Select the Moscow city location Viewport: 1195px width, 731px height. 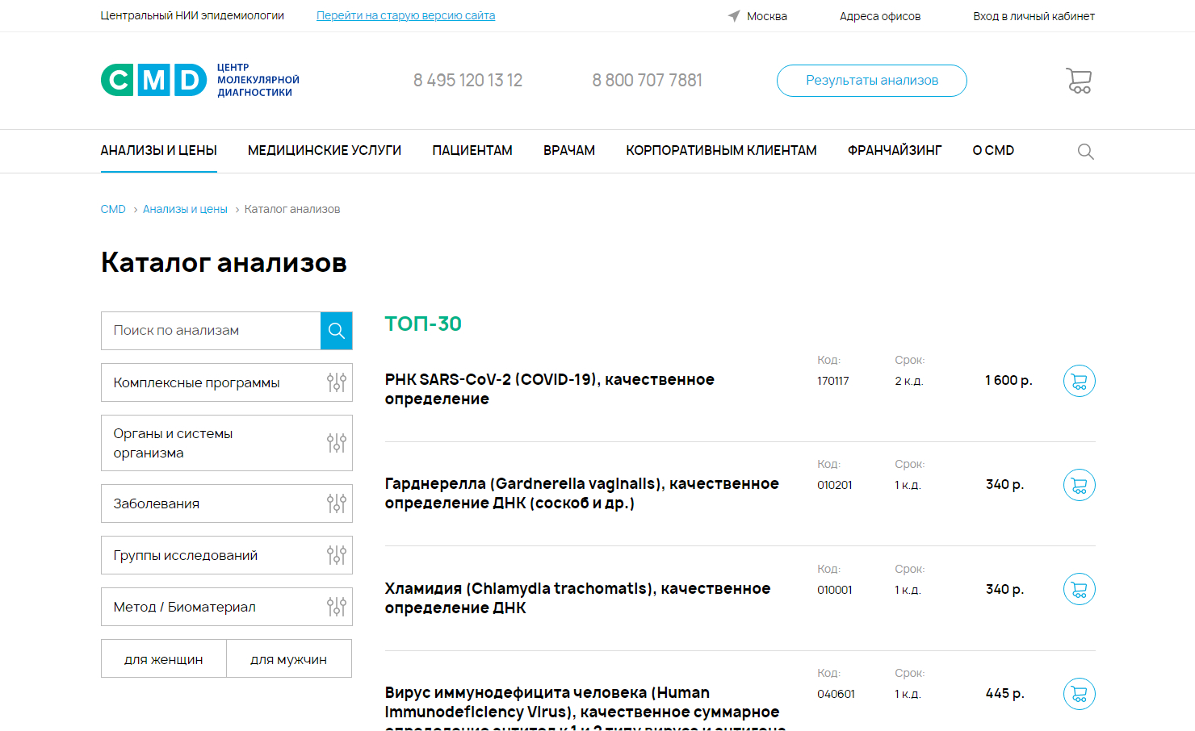coord(757,16)
